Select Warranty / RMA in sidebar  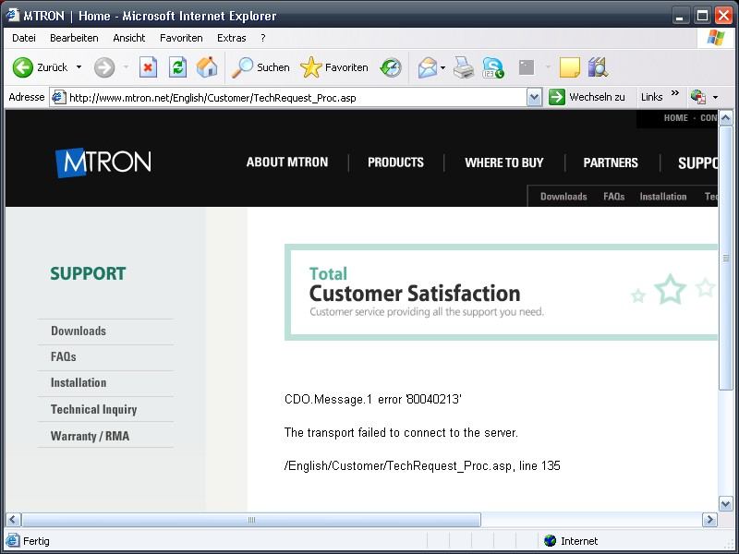90,436
